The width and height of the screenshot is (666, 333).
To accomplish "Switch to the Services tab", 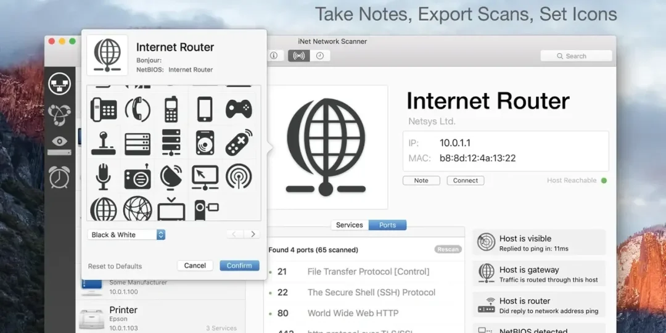I will (350, 225).
